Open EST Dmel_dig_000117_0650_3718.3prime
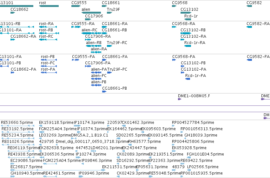Image resolution: width=270 pixels, height=178 pixels. (92, 142)
